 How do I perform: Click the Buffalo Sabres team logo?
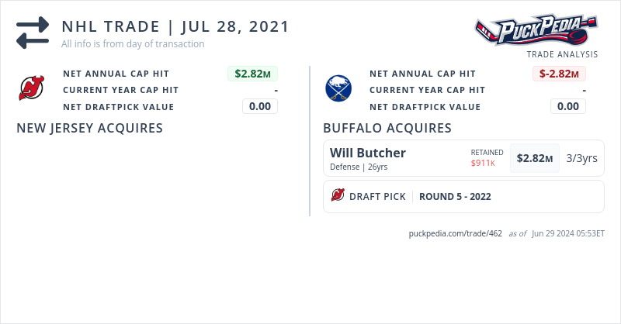click(x=338, y=90)
